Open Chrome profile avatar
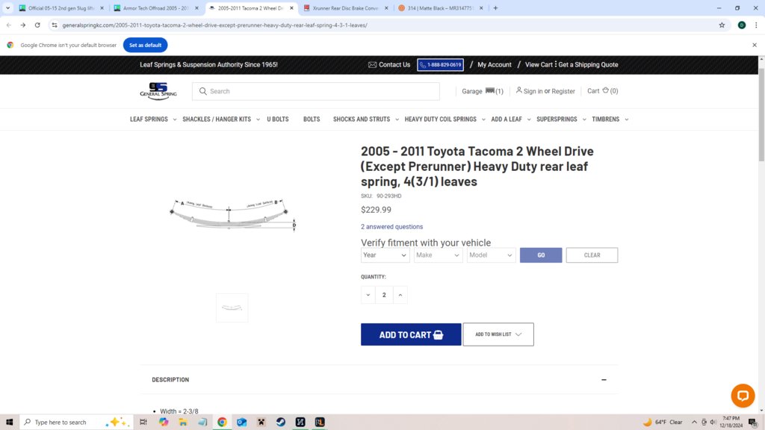This screenshot has width=765, height=430. 741,25
